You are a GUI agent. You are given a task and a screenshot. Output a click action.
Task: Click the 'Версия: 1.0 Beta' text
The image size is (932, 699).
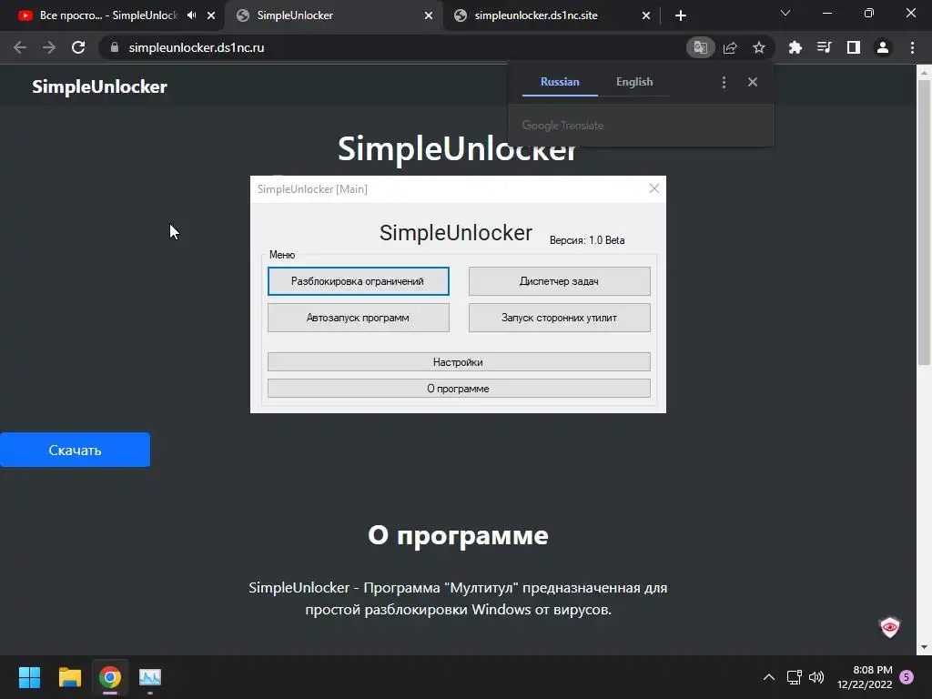tap(587, 240)
